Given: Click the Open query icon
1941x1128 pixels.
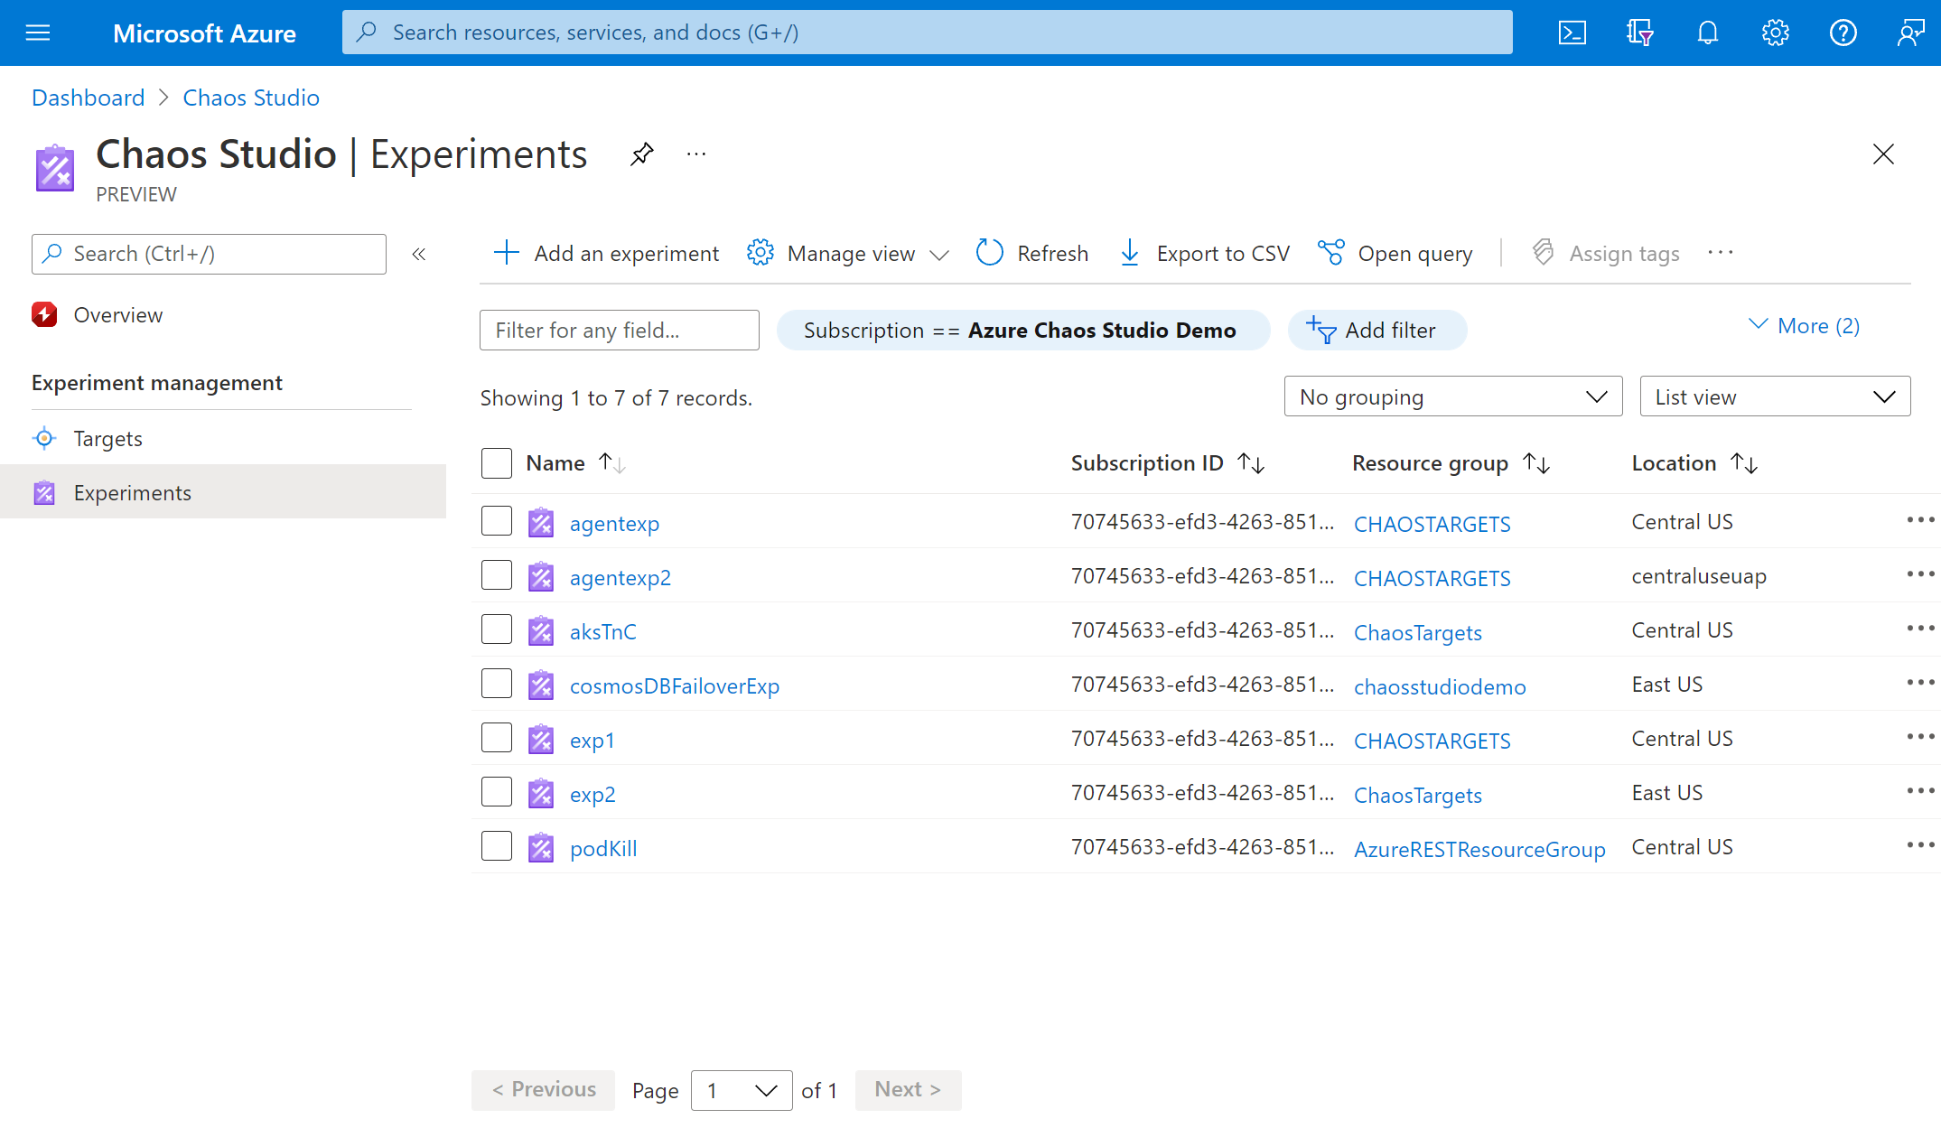Looking at the screenshot, I should coord(1329,253).
